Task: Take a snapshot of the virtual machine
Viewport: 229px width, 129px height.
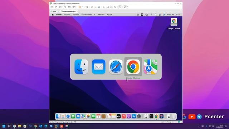Action: [92, 7]
